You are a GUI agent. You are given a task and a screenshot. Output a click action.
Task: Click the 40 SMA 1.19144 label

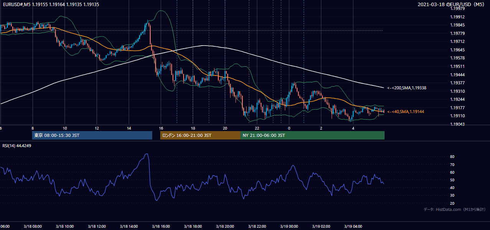[x=406, y=112]
